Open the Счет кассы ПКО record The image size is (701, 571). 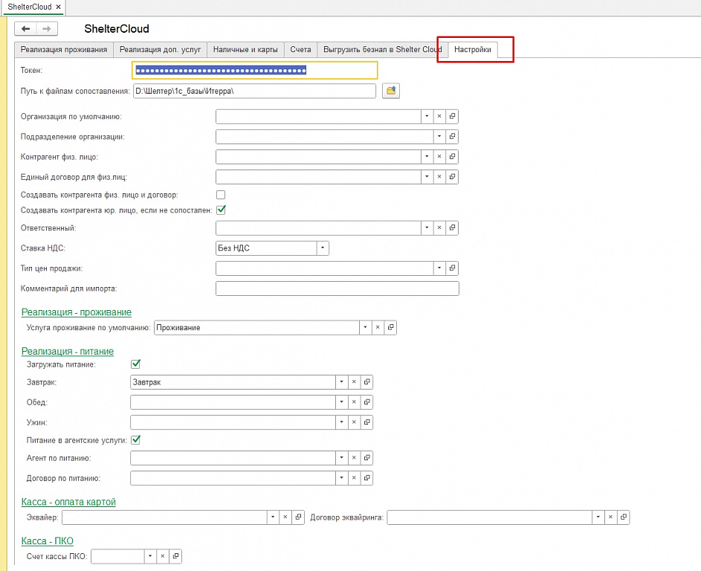click(175, 556)
